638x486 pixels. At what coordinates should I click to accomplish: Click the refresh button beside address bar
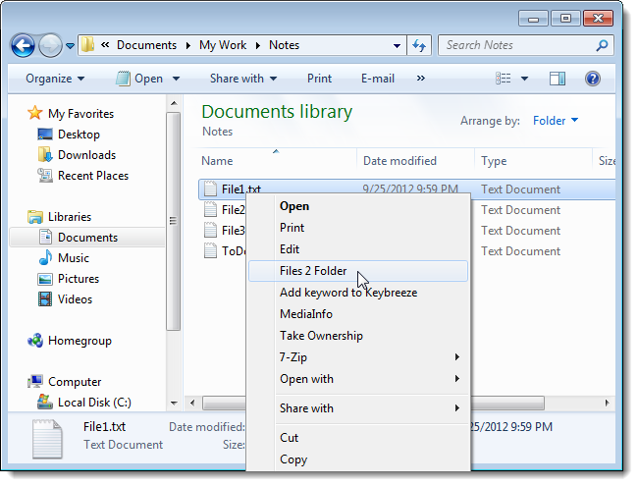tap(419, 45)
